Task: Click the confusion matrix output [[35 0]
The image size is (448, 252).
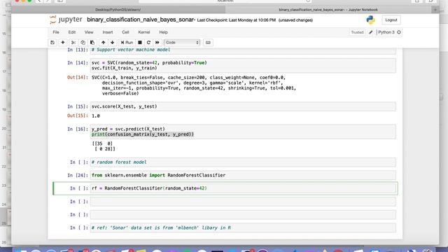Action: pyautogui.click(x=102, y=143)
